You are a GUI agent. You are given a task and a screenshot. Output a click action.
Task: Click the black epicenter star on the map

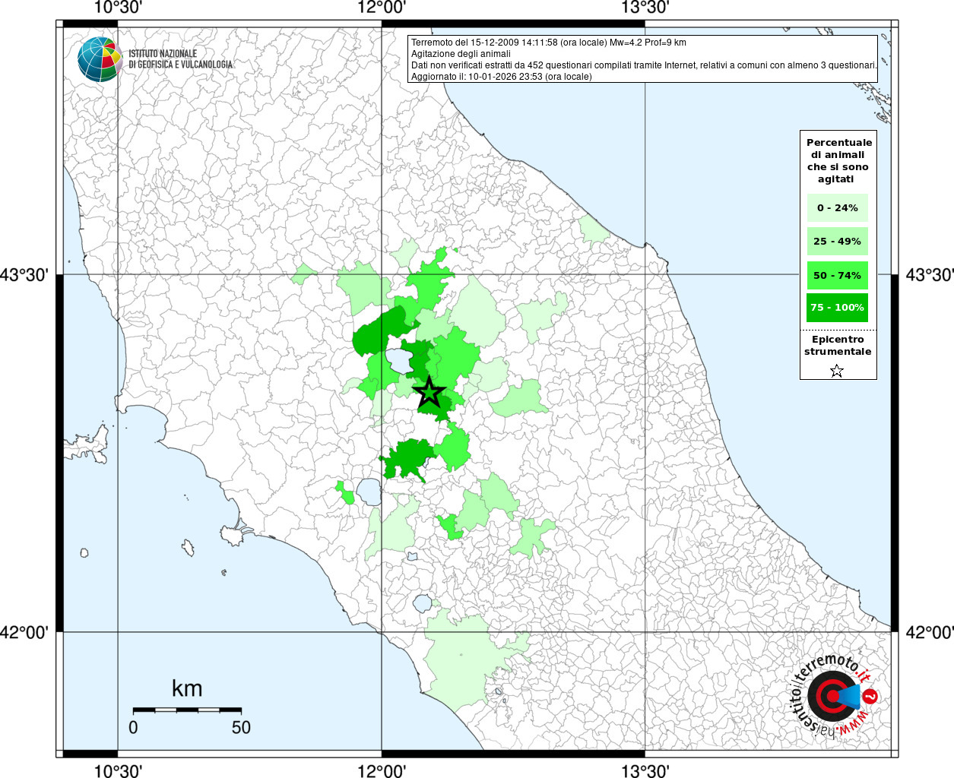(x=429, y=393)
